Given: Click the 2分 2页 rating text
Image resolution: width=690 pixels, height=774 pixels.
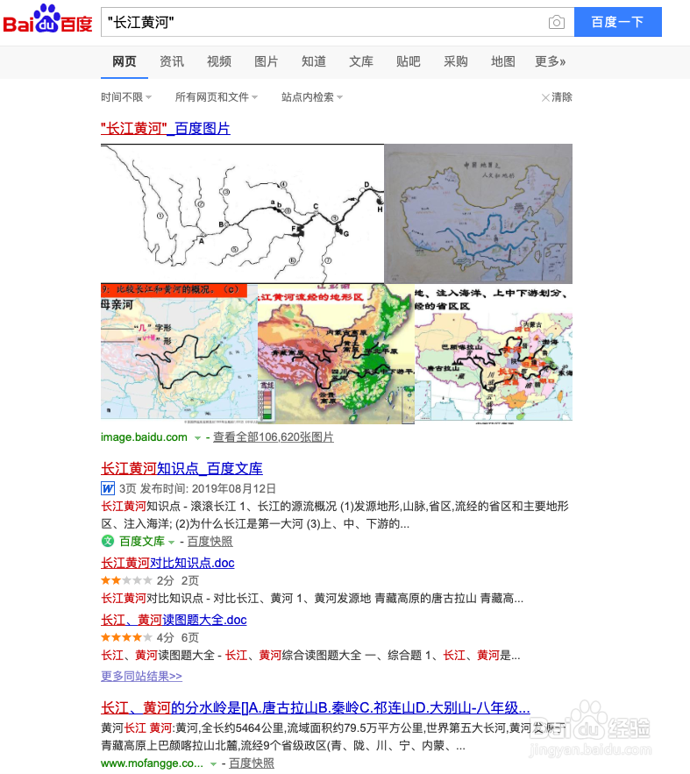Looking at the screenshot, I should [178, 580].
